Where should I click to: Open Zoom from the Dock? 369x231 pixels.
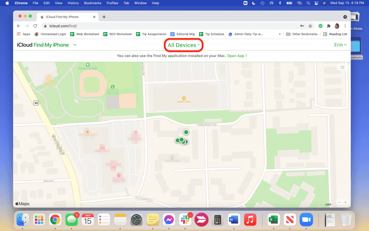305,219
